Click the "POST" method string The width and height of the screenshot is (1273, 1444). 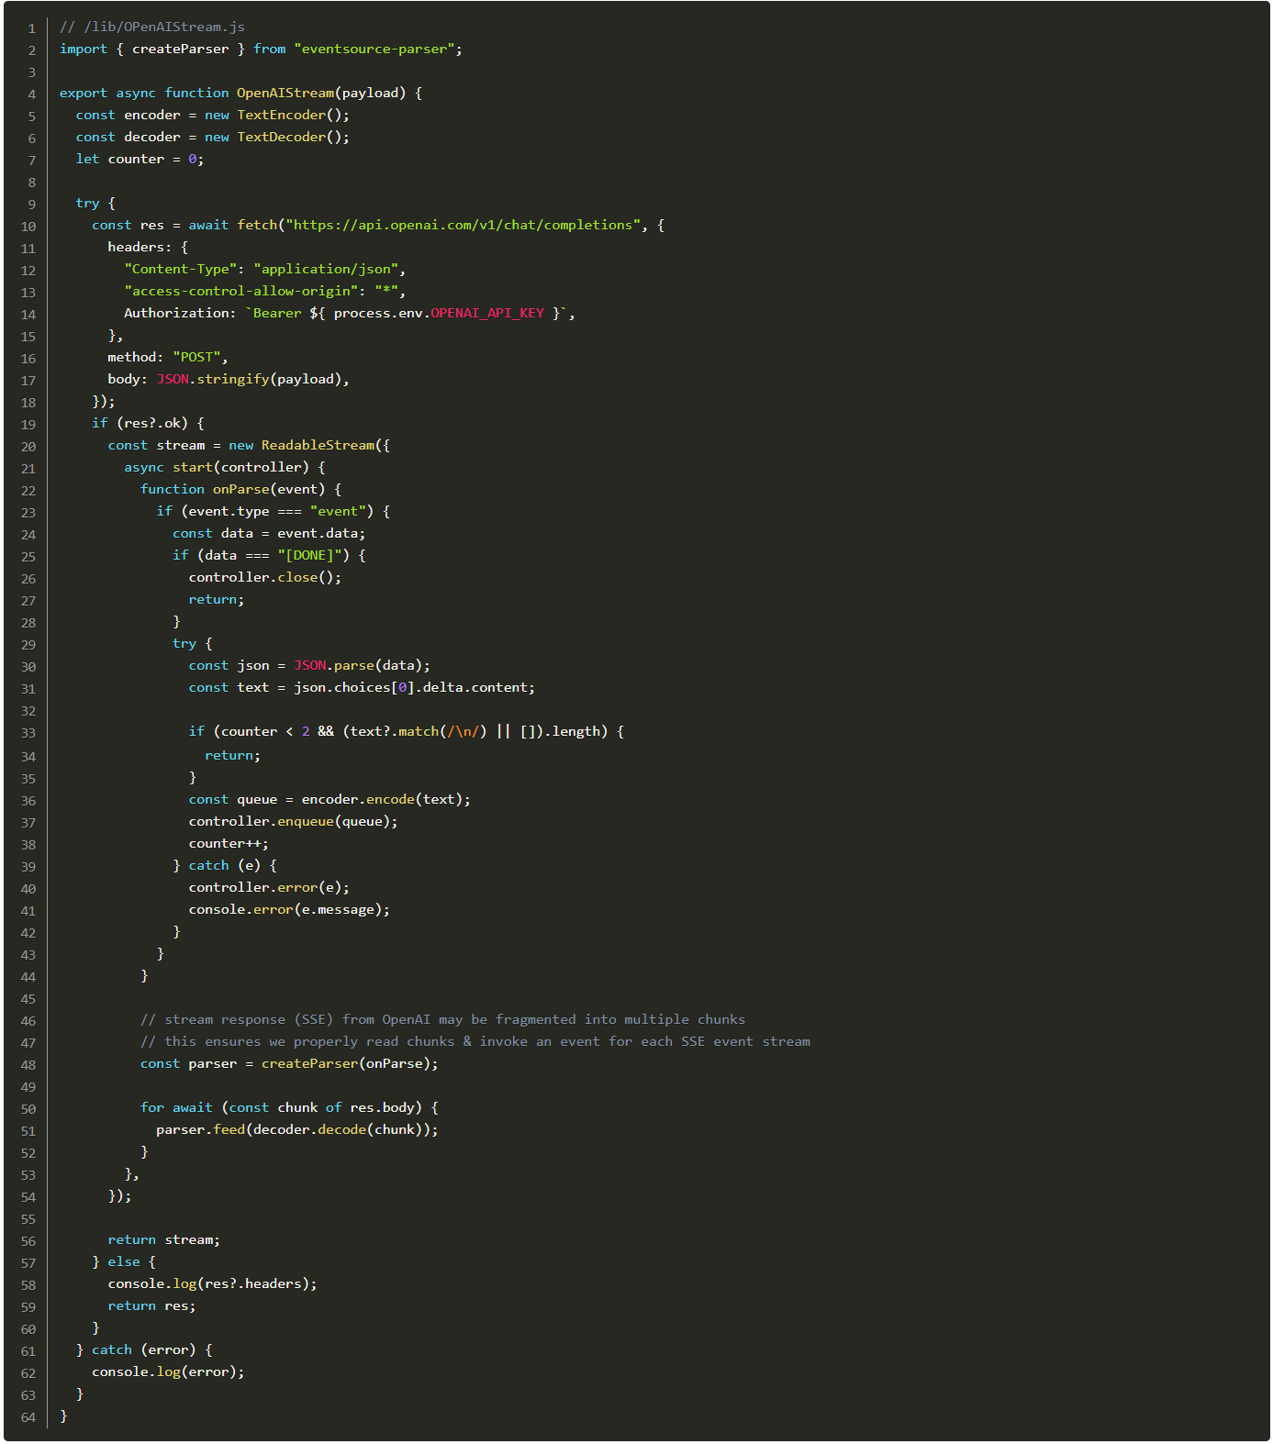tap(196, 357)
